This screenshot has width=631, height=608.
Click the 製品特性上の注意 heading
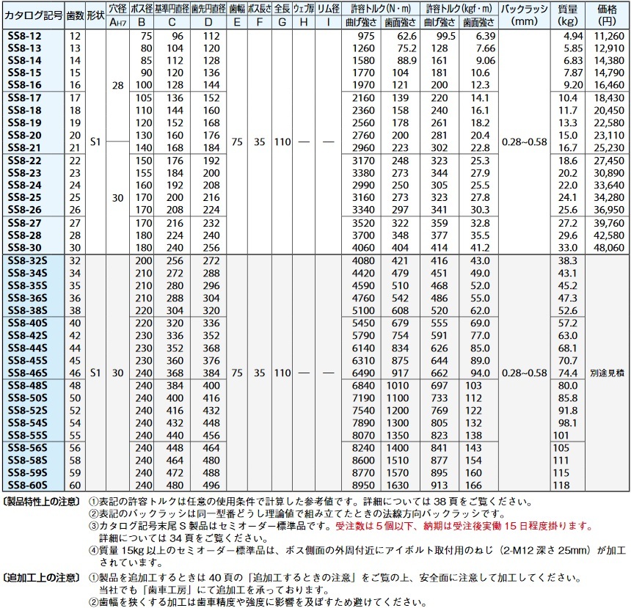pos(41,502)
